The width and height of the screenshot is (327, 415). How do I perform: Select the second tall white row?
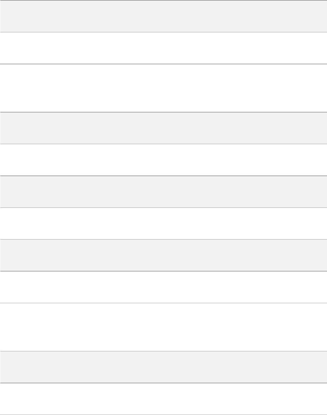click(x=163, y=327)
